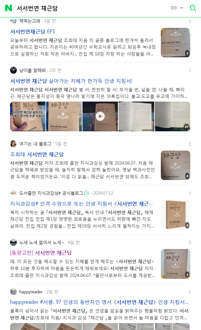Open happyreader #서평. 97 post title
The width and height of the screenshot is (201, 330).
click(x=99, y=302)
